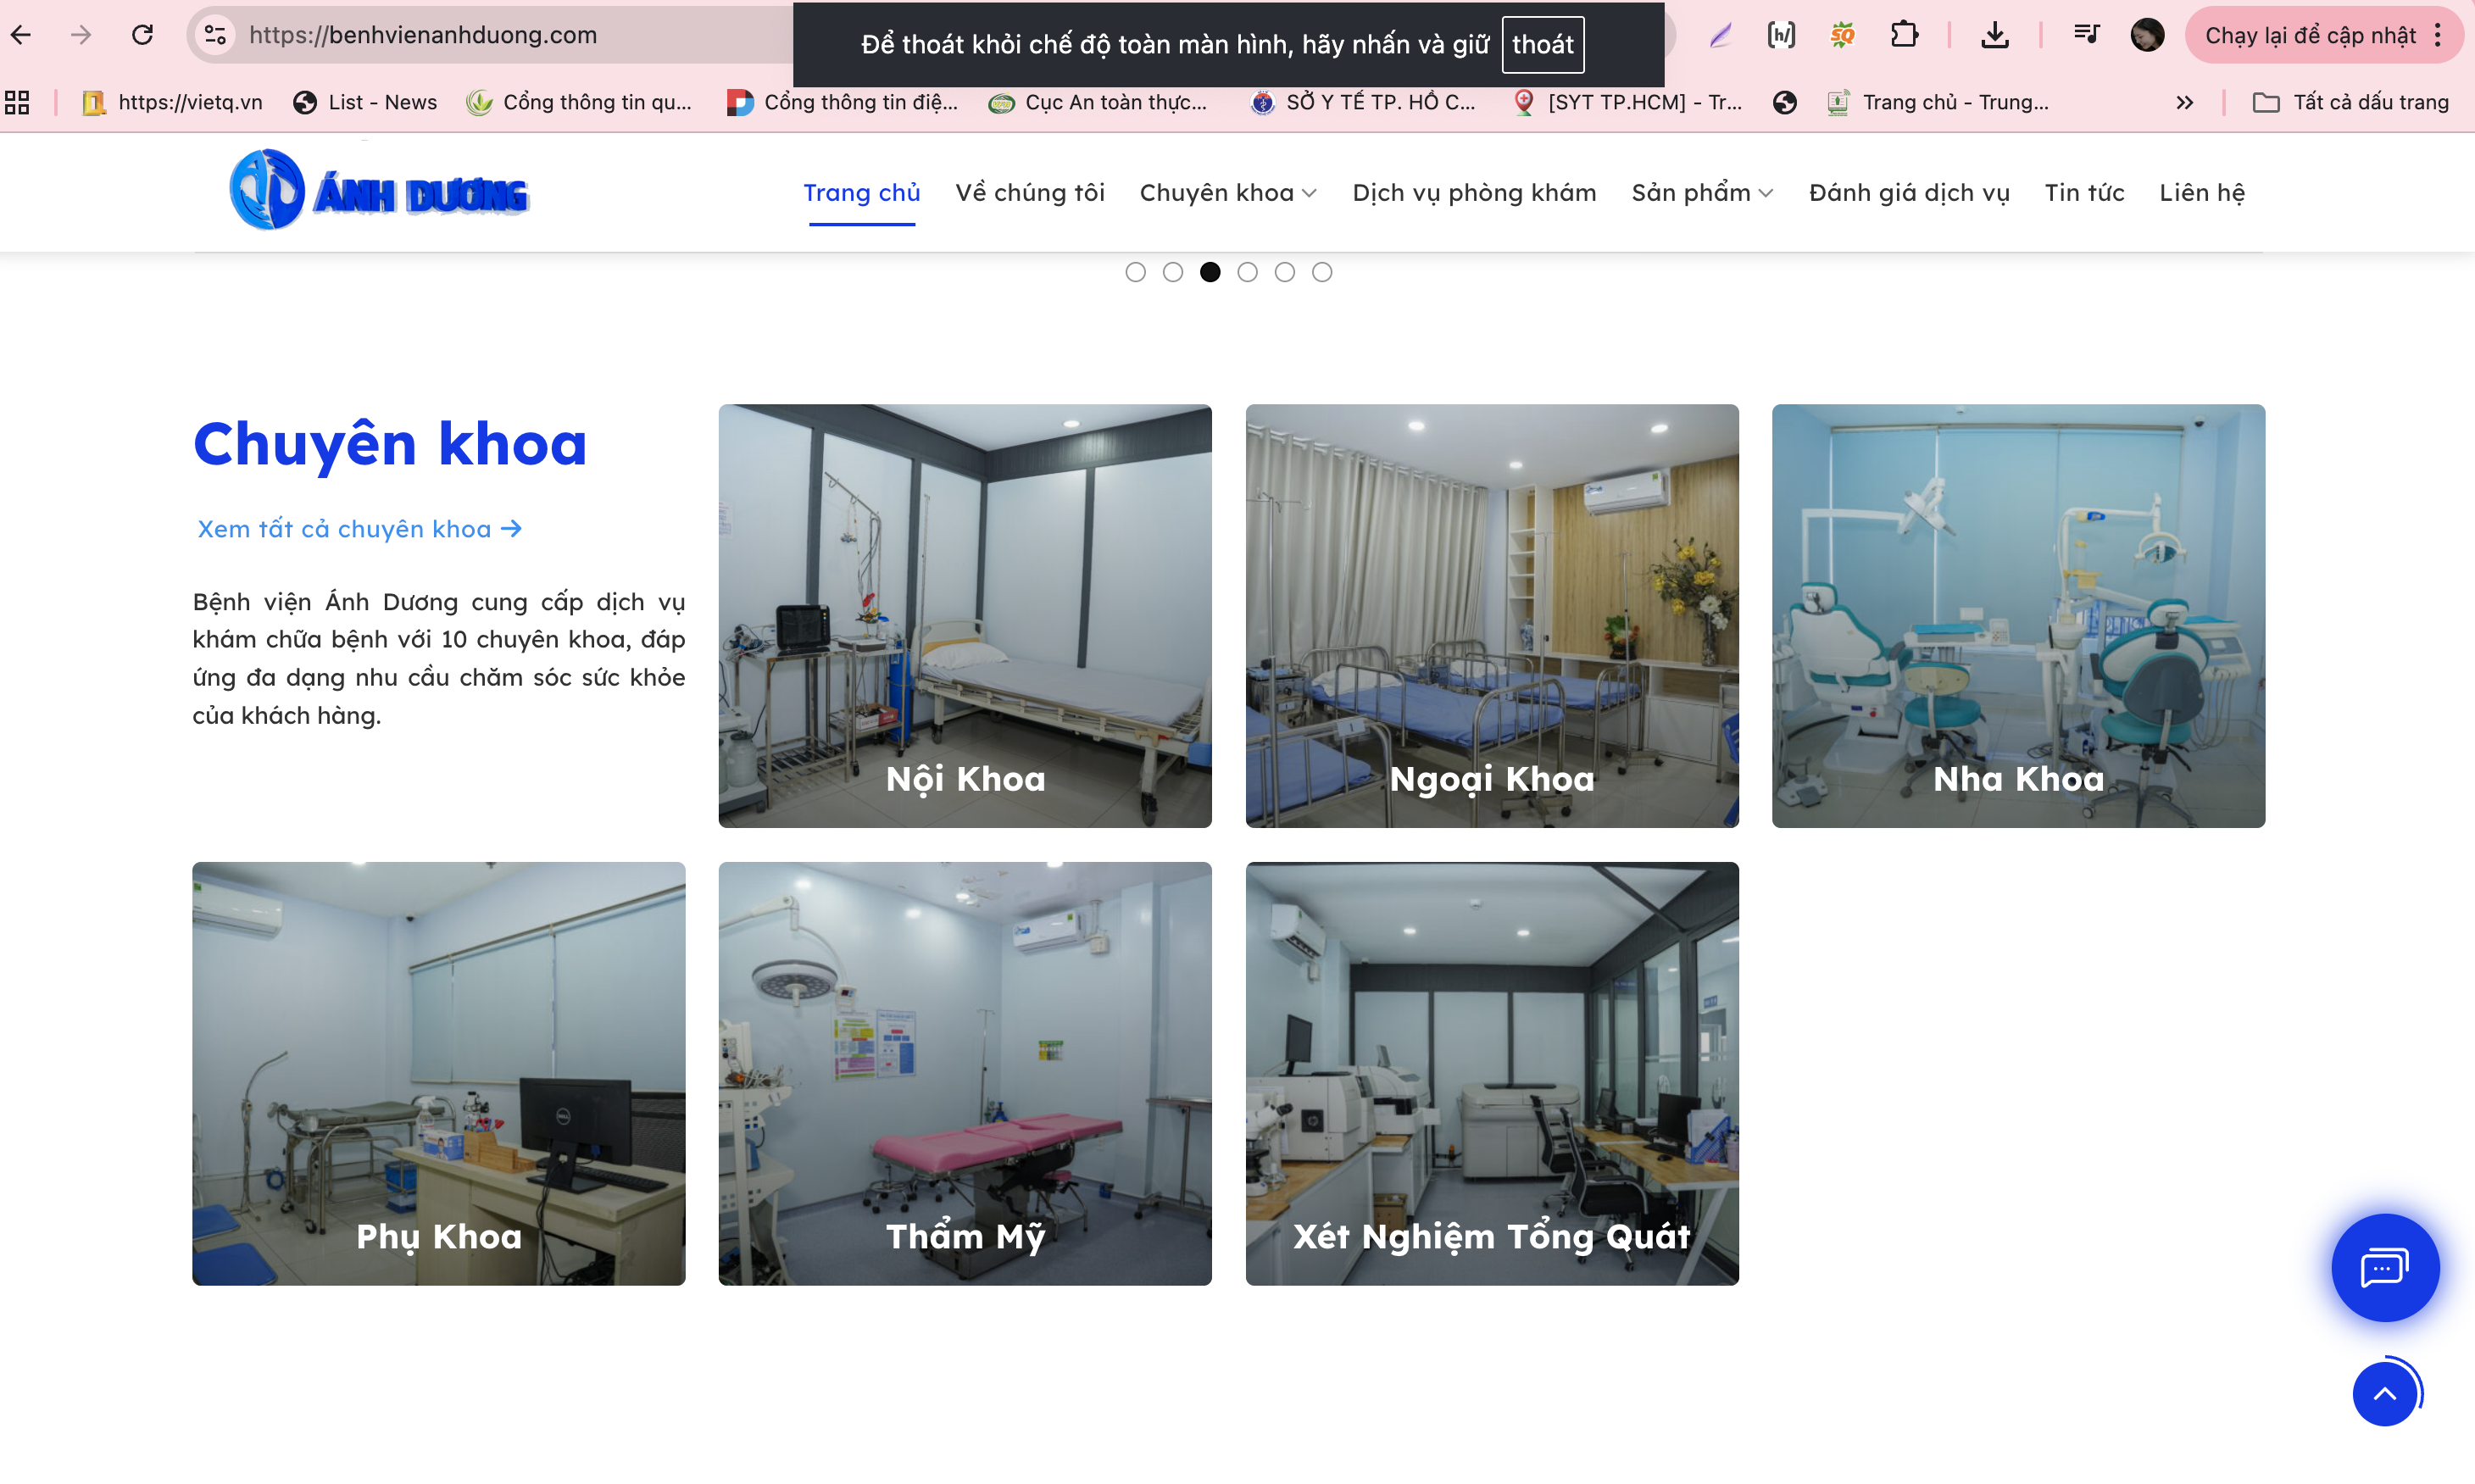Screen dimensions: 2475x1484
Task: Expand the Chuyên khoa dropdown menu
Action: pyautogui.click(x=1228, y=193)
